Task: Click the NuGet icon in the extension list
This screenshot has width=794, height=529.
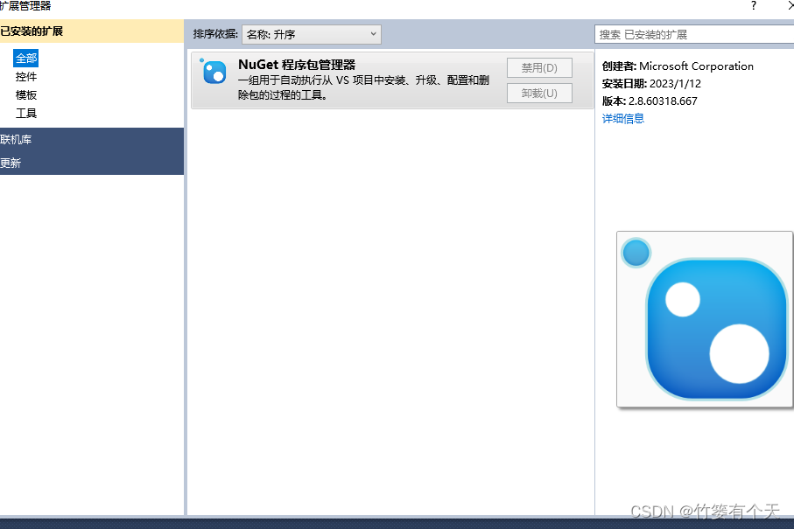Action: pyautogui.click(x=214, y=72)
